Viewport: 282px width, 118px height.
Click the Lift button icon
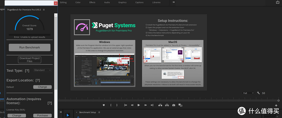click(160, 105)
